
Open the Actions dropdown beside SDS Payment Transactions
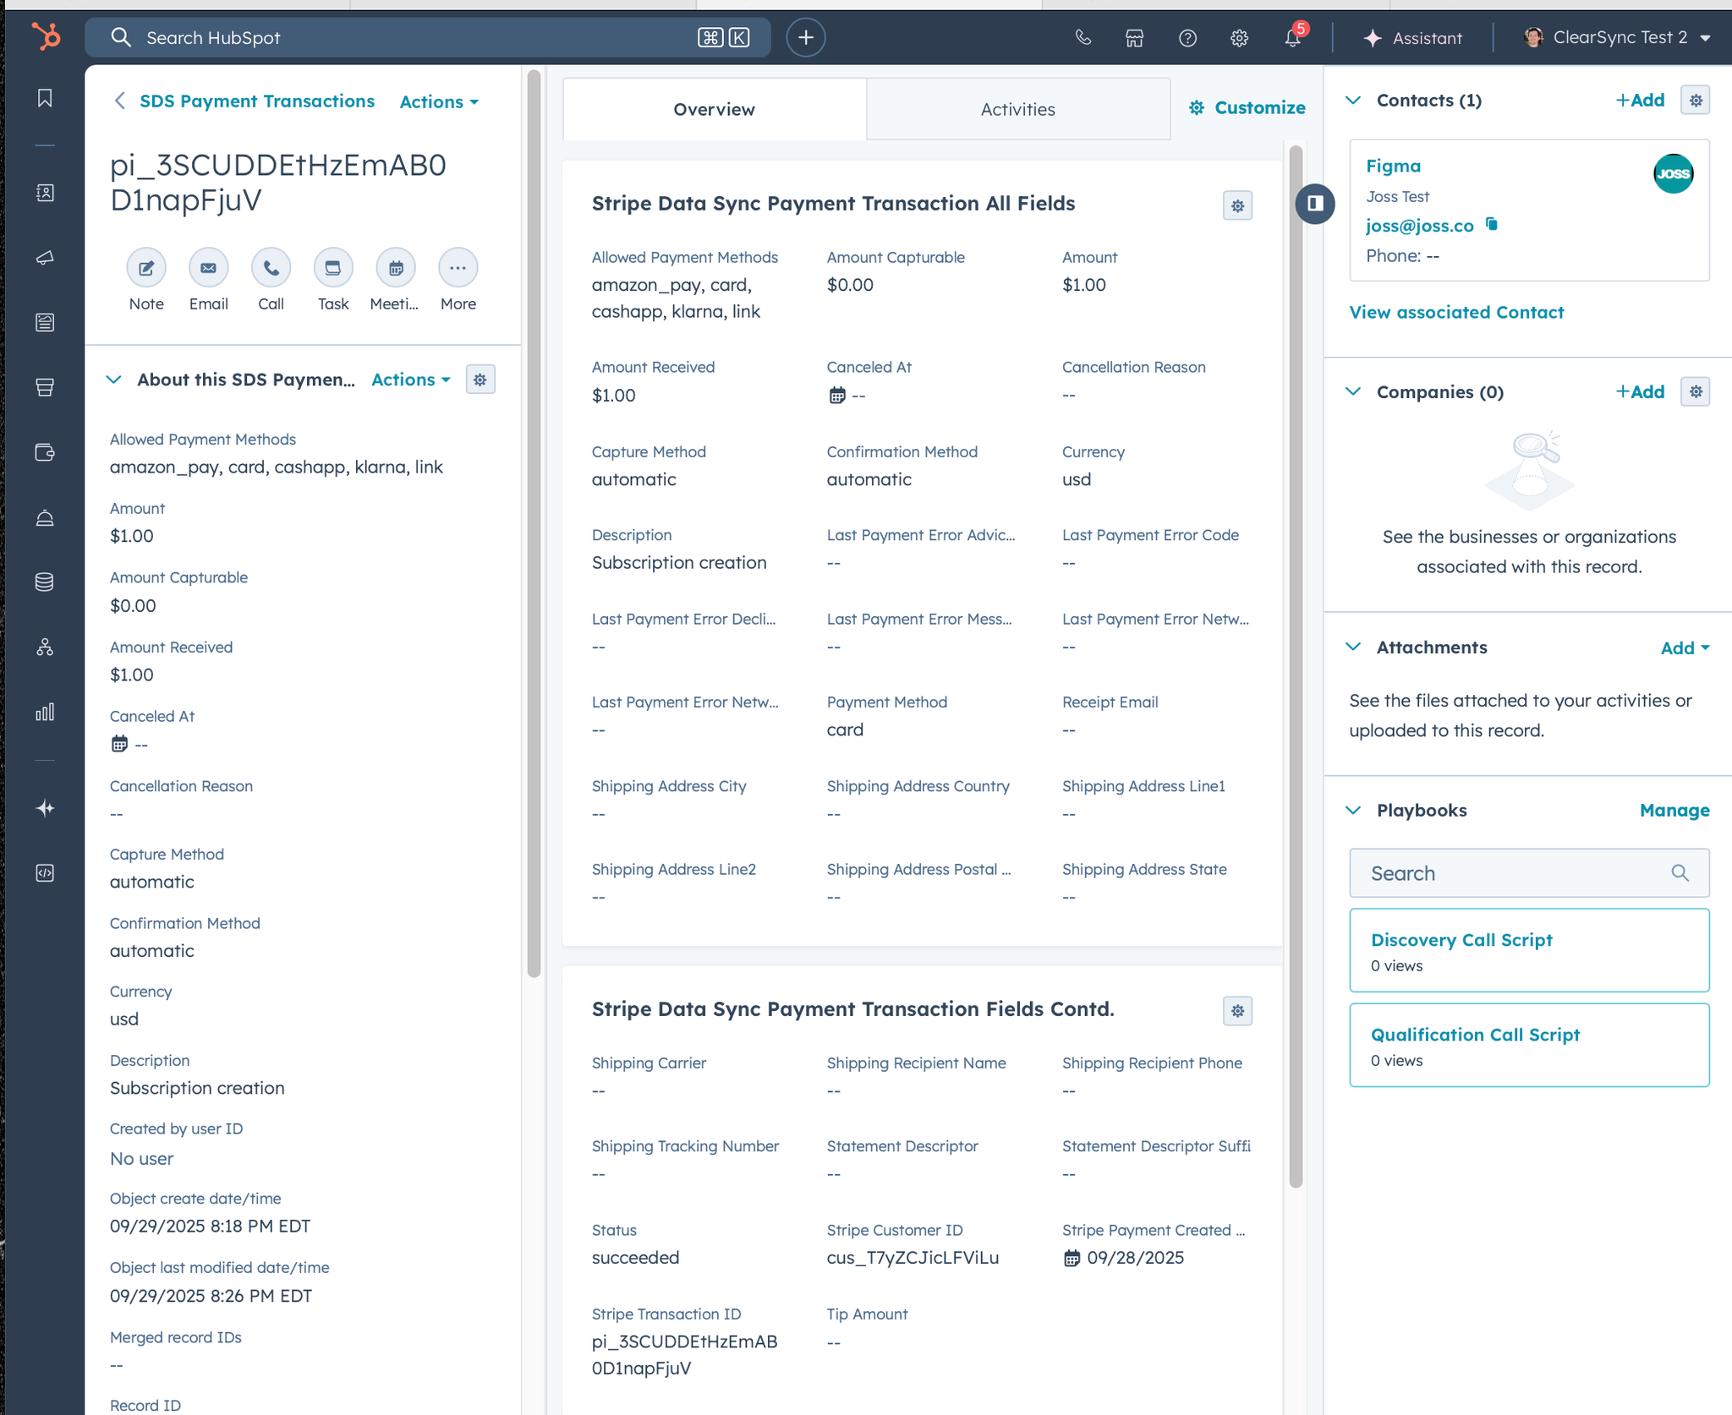pyautogui.click(x=439, y=102)
